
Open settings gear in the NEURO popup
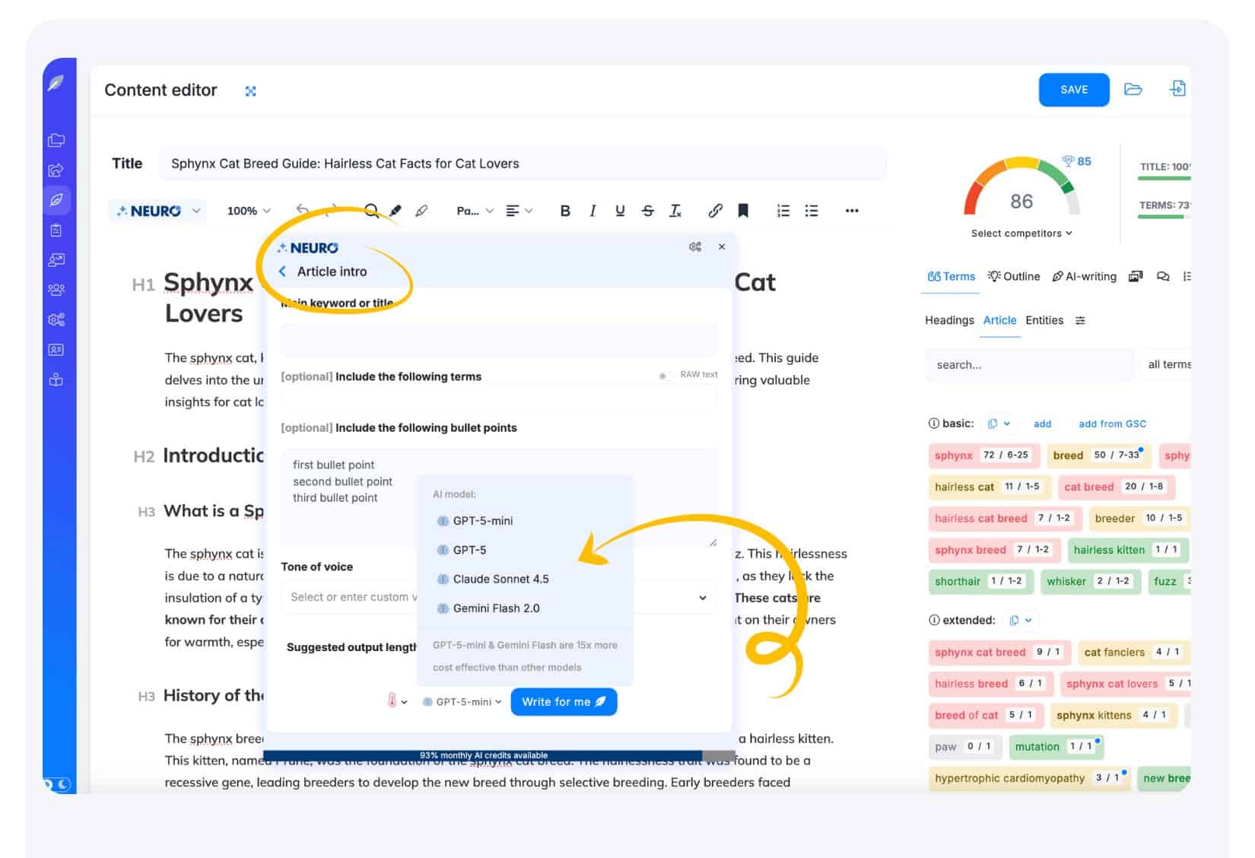point(694,246)
